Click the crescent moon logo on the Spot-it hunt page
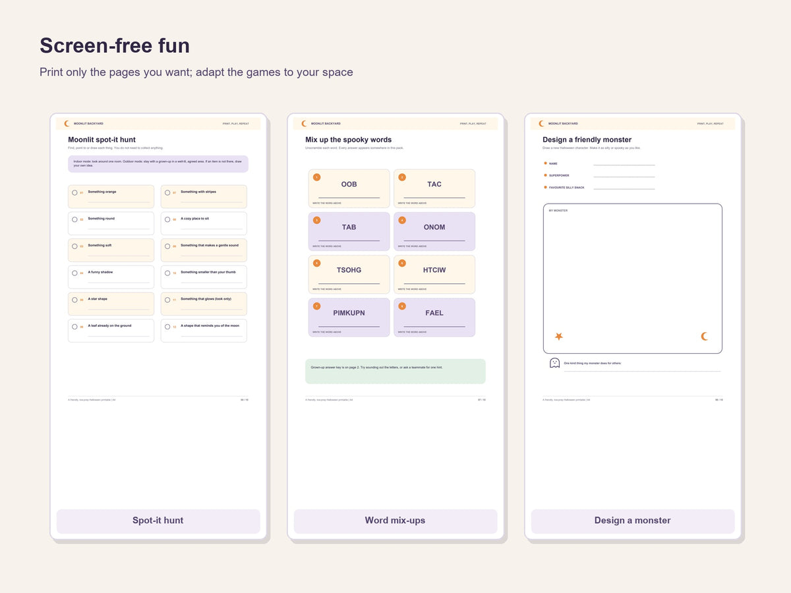The width and height of the screenshot is (791, 593). (67, 123)
